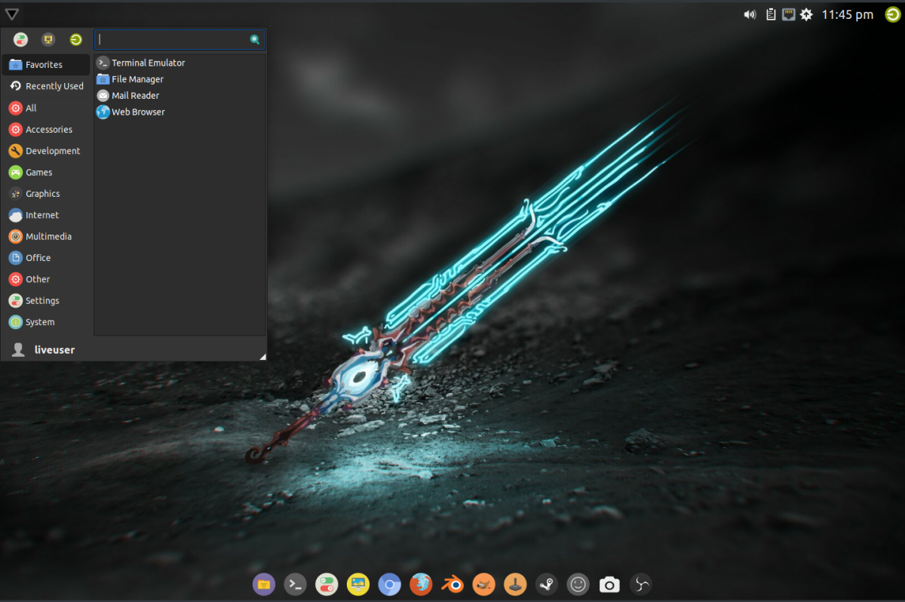905x602 pixels.
Task: Select the Multimedia category
Action: click(x=46, y=236)
